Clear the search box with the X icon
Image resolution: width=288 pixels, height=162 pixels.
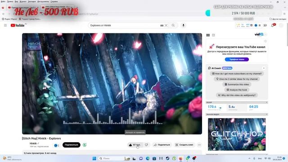(166, 25)
